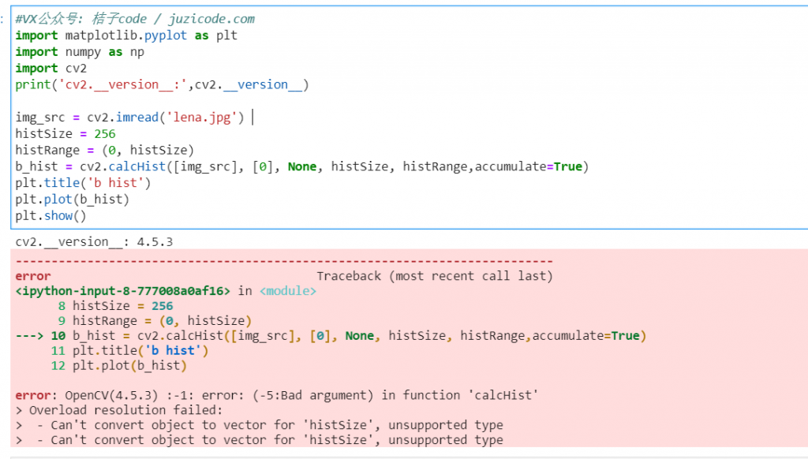Click the Can't convert object warning line
The width and height of the screenshot is (808, 459).
tap(260, 424)
